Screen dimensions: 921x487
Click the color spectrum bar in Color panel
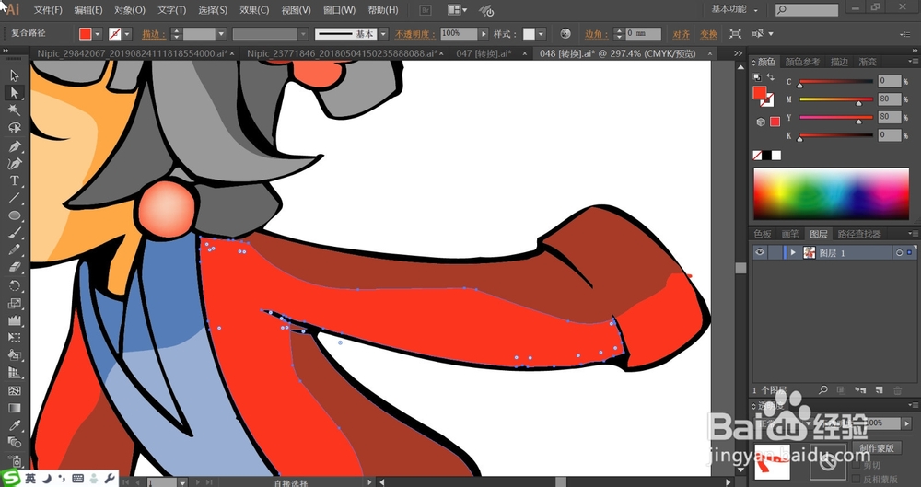(x=831, y=194)
